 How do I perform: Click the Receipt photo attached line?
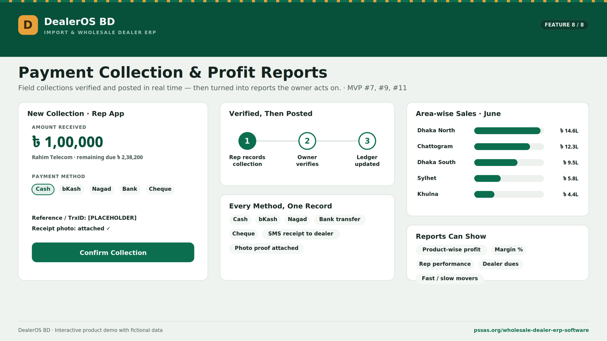(71, 228)
